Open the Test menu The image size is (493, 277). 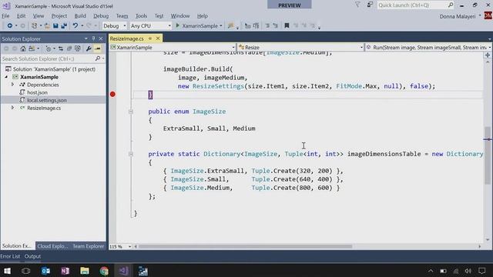point(159,15)
